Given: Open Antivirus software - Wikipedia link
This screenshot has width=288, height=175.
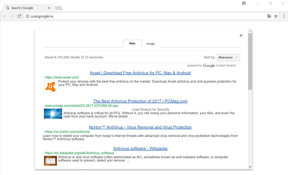Looking at the screenshot, I should point(140,148).
